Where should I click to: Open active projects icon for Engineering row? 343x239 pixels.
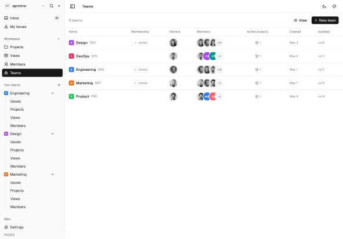pyautogui.click(x=257, y=70)
